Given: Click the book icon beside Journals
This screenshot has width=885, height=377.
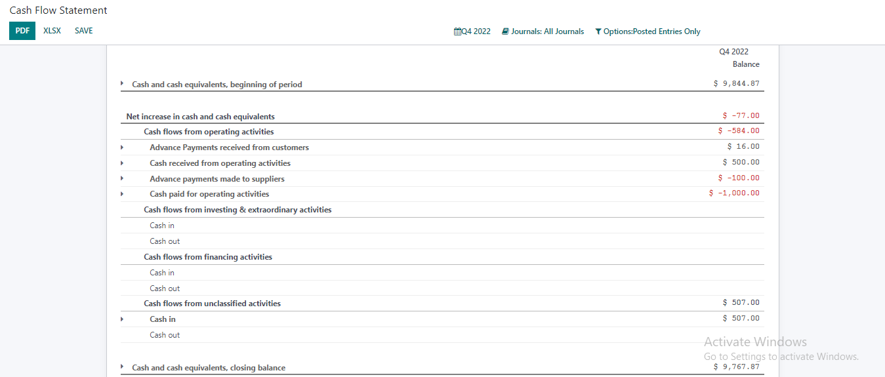Looking at the screenshot, I should tap(505, 31).
